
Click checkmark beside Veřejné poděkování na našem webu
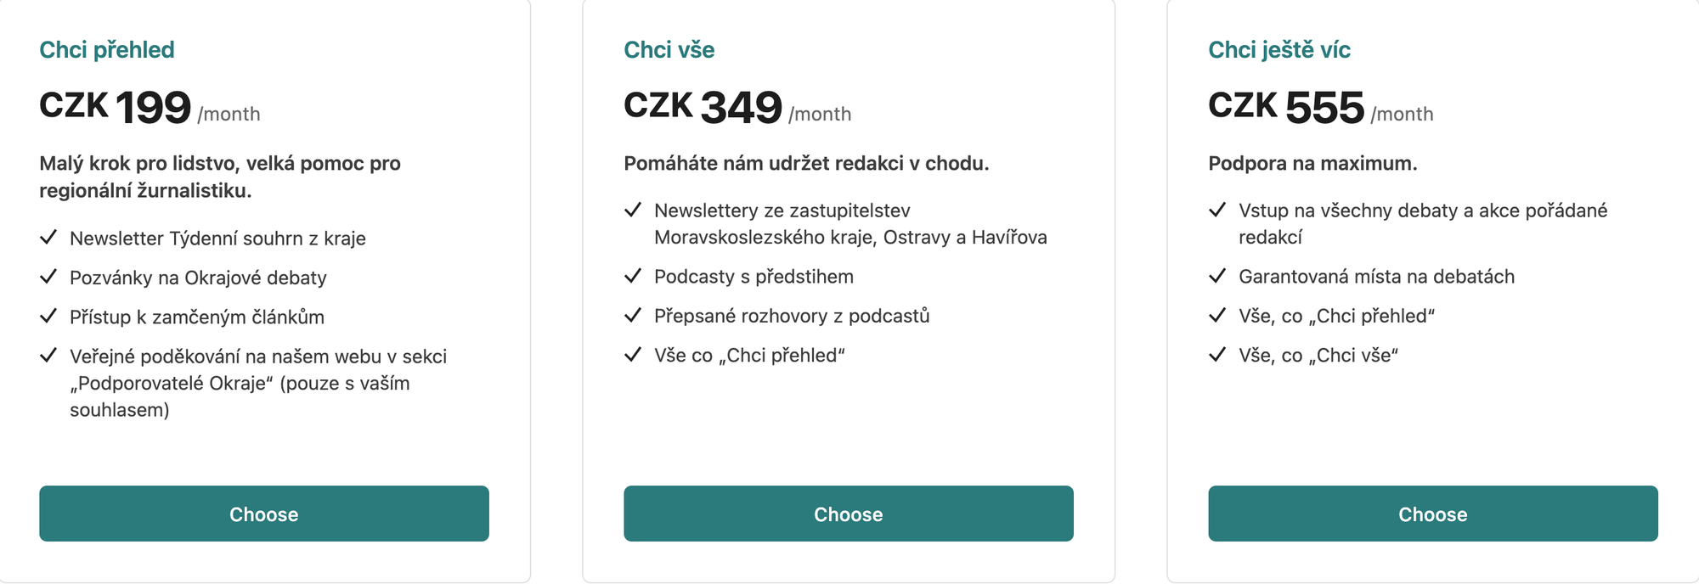pos(48,355)
